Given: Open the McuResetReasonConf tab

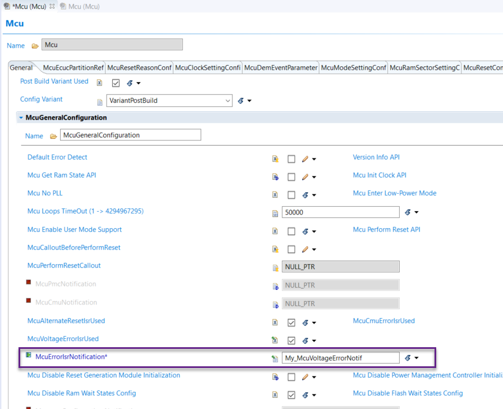Looking at the screenshot, I should (139, 68).
